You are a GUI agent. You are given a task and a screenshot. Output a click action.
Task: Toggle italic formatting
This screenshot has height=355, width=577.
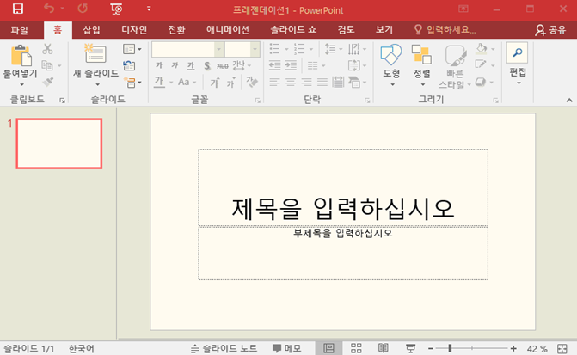(x=175, y=65)
